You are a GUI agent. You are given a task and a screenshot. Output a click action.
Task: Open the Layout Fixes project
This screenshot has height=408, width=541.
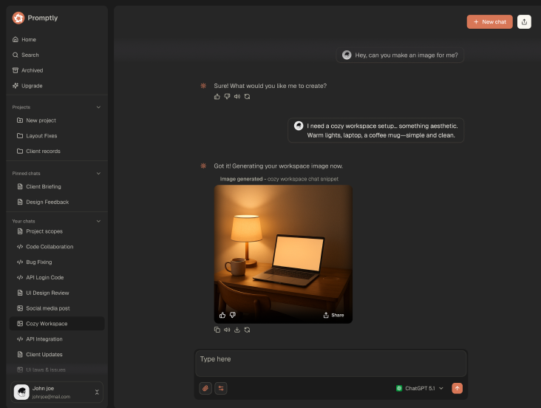tap(41, 136)
